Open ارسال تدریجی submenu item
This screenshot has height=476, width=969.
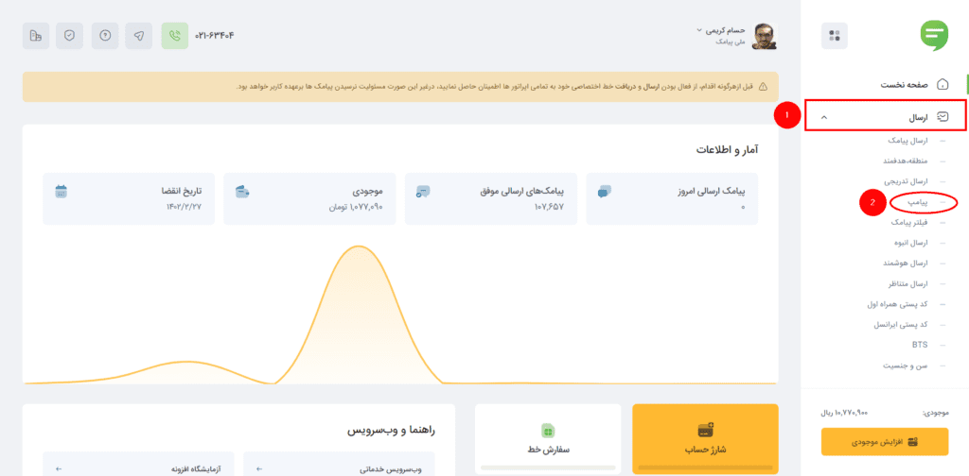[907, 182]
